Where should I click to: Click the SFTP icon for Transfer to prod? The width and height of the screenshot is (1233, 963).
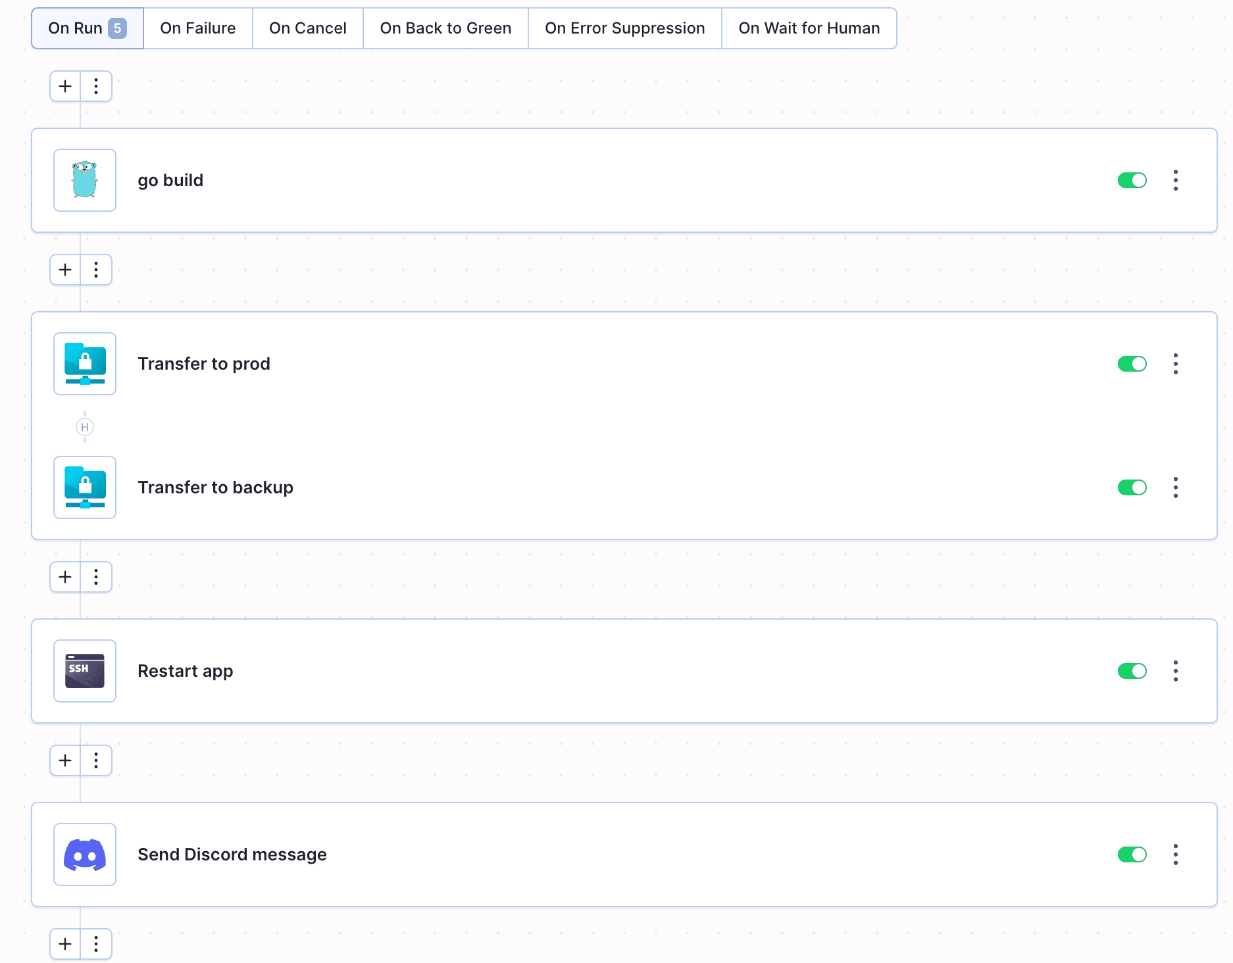point(84,364)
